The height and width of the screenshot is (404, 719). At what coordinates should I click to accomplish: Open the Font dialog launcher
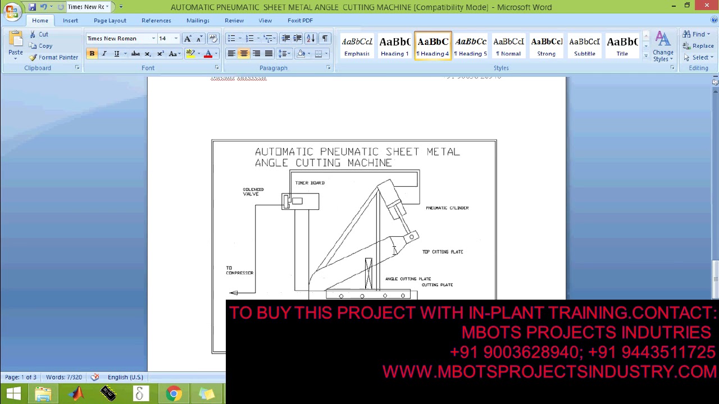(217, 68)
